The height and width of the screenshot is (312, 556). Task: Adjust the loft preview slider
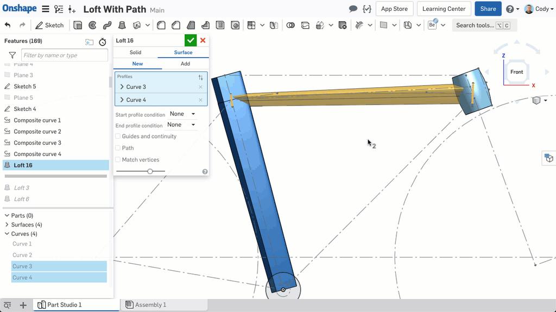coord(149,171)
